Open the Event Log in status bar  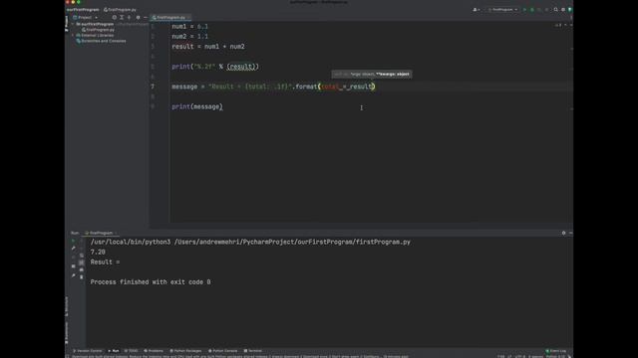click(556, 351)
